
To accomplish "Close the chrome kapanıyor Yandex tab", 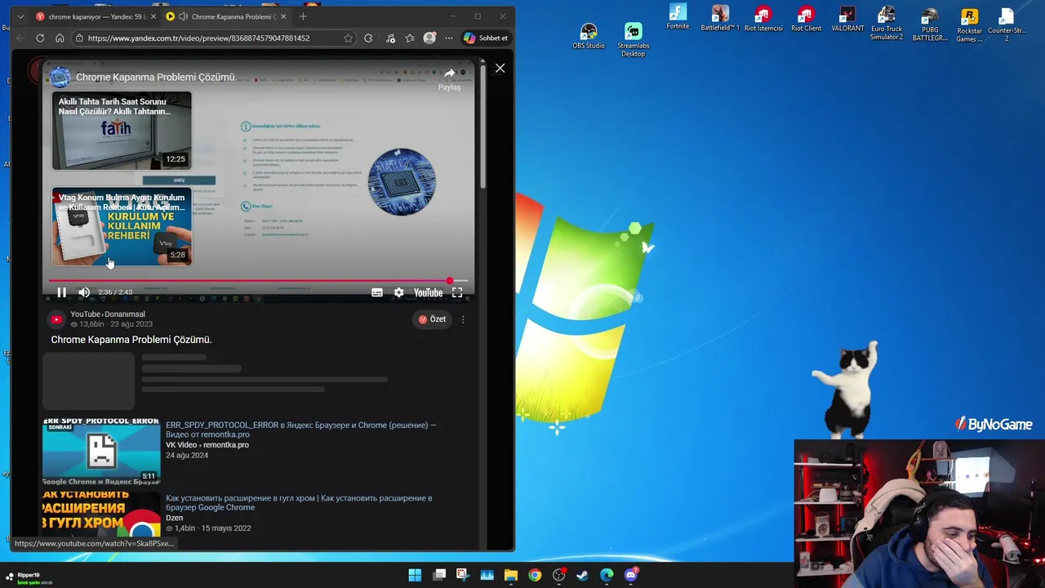I will (x=153, y=16).
